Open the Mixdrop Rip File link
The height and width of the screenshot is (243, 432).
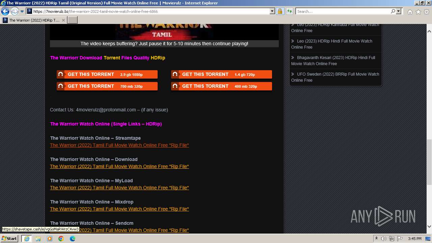pos(119,209)
